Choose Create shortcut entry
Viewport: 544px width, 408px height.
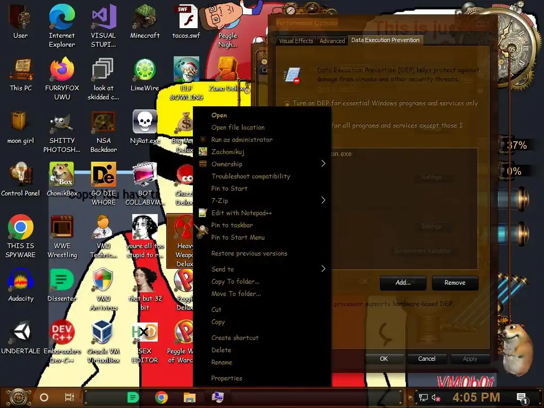pos(262,337)
